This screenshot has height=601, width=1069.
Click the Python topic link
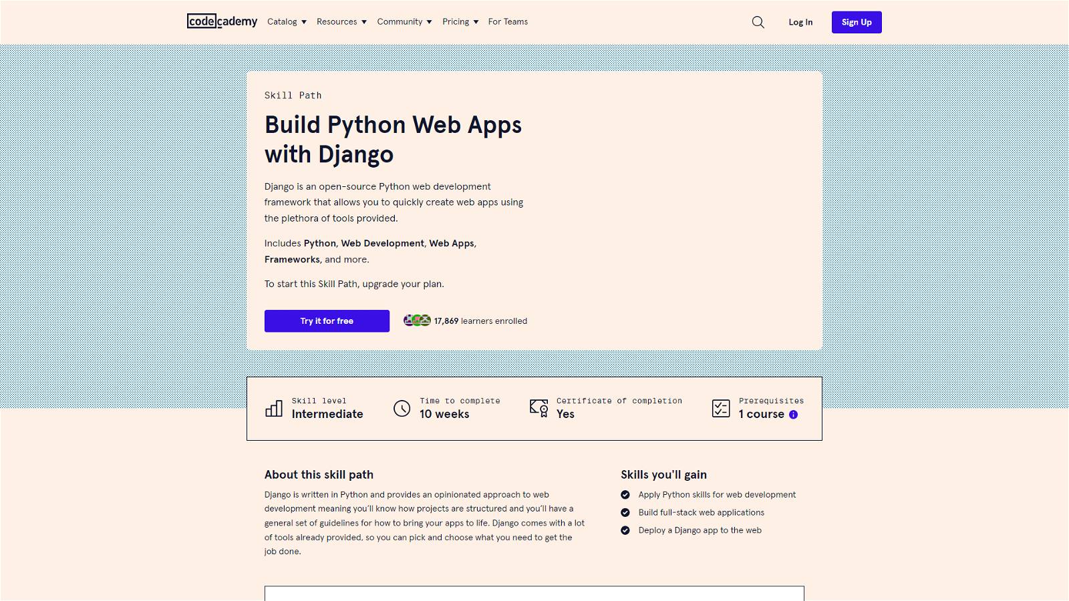[320, 243]
